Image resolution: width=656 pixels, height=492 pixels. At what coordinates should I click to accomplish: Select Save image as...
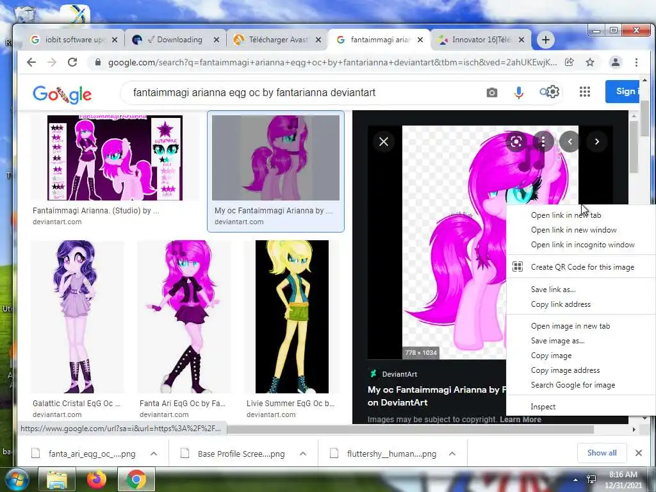pos(580,341)
